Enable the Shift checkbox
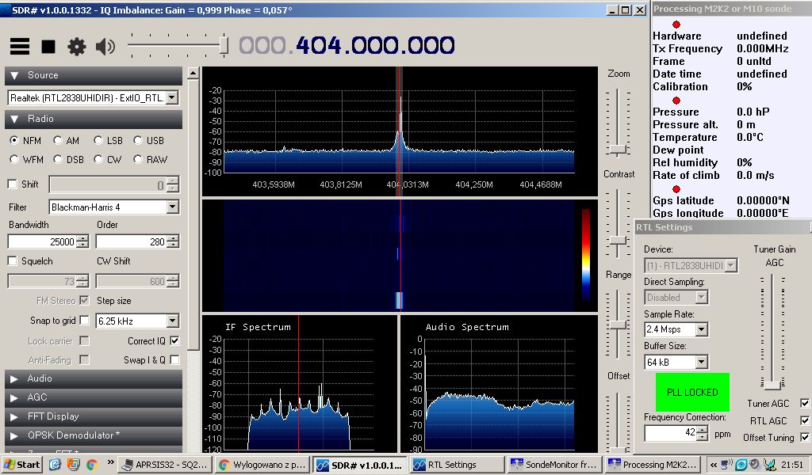 click(13, 184)
